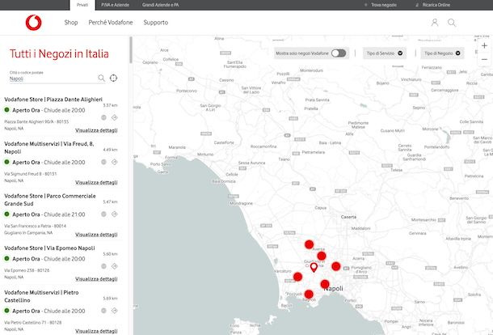Open Visualizza dettagli for Via Freud store

96,182
